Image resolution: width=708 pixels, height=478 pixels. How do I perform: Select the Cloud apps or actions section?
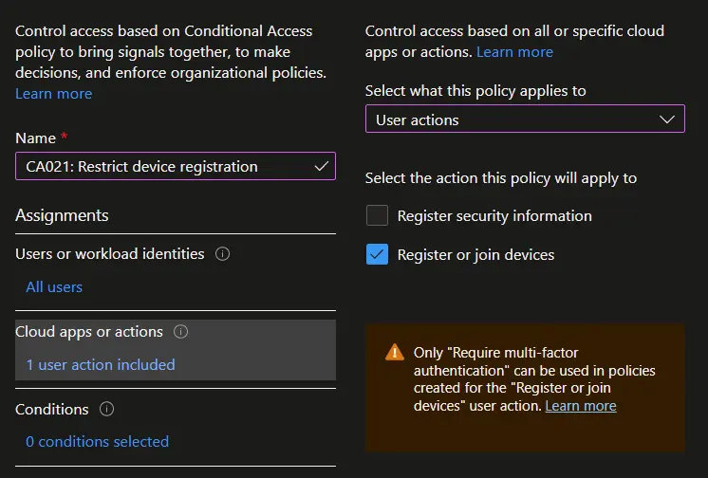pos(89,332)
